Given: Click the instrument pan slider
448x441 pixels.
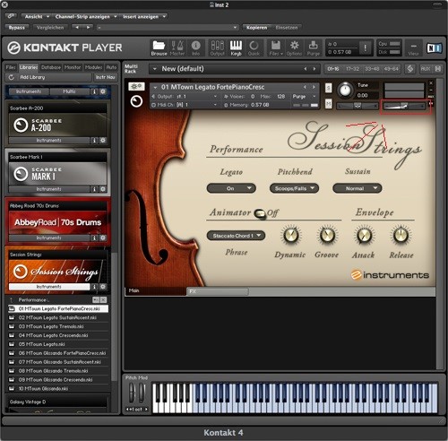Looking at the screenshot, I should [x=358, y=106].
